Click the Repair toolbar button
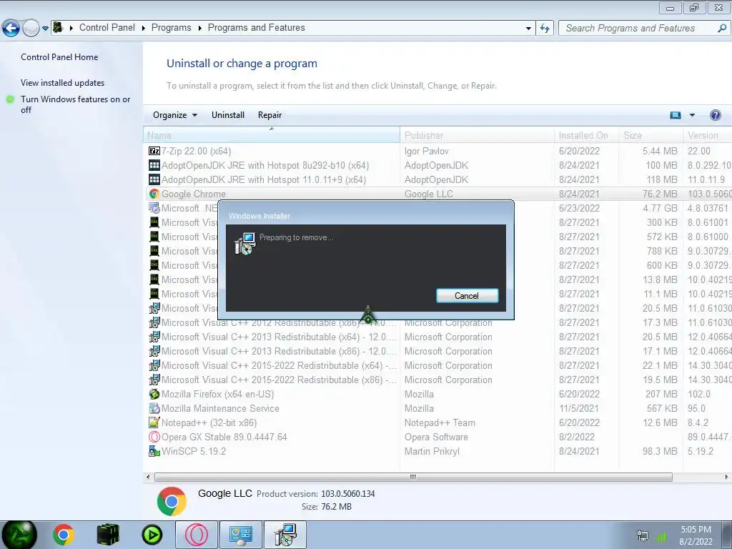 [269, 115]
